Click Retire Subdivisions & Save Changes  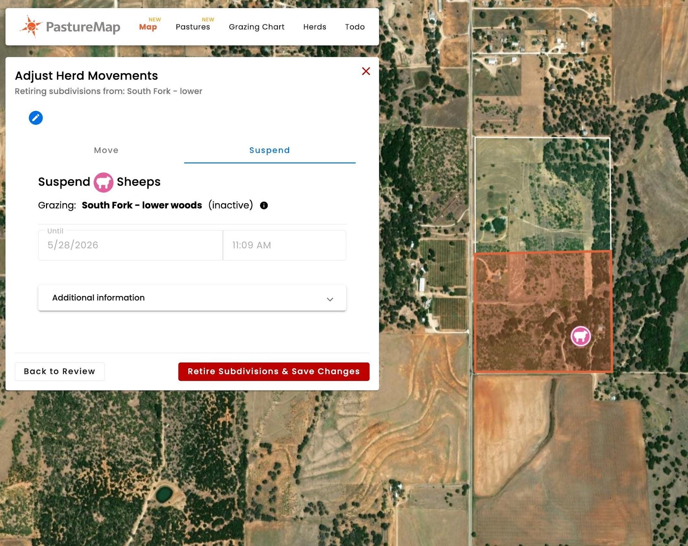pos(274,372)
